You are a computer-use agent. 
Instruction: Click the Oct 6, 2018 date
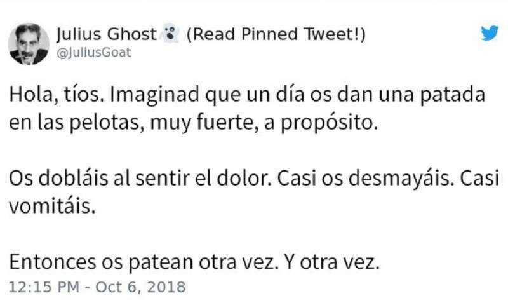tap(140, 287)
